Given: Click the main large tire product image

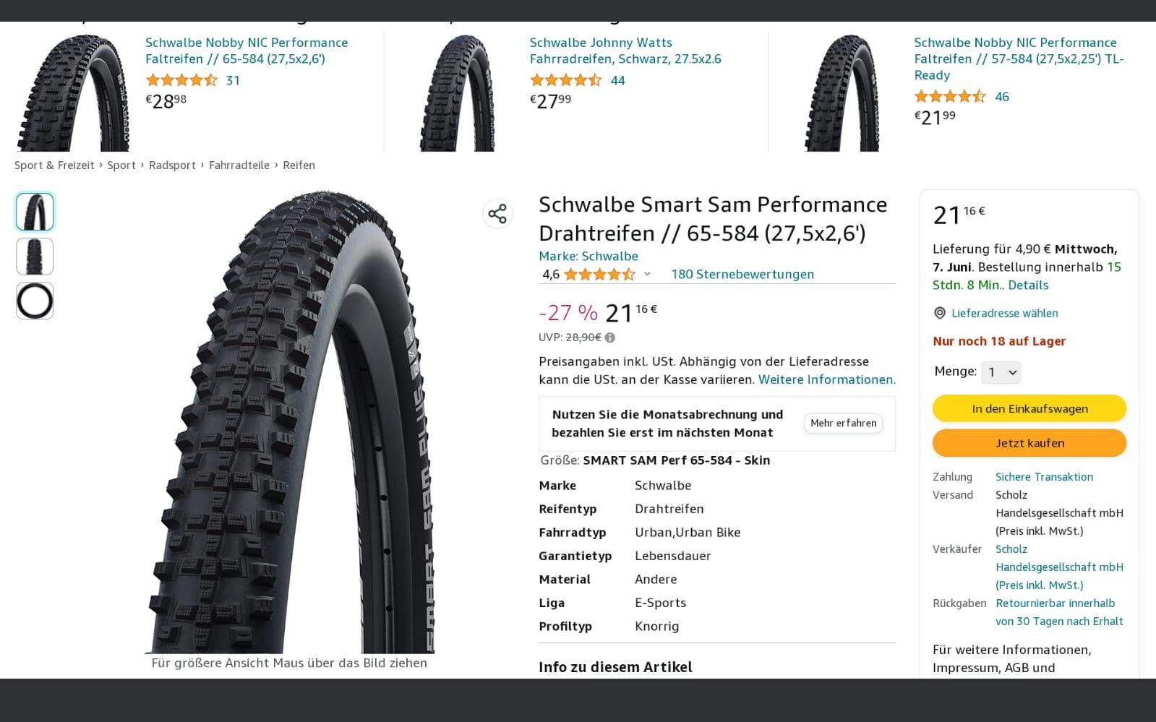Looking at the screenshot, I should click(289, 423).
